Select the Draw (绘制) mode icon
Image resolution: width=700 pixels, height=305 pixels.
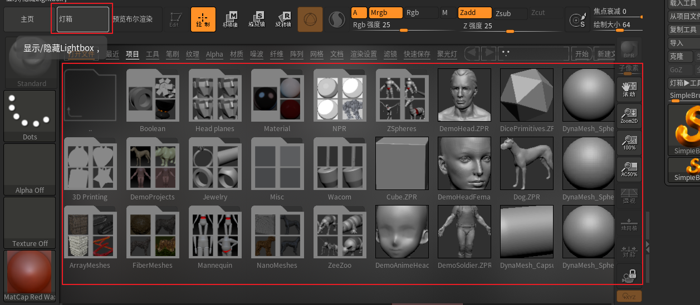[203, 19]
